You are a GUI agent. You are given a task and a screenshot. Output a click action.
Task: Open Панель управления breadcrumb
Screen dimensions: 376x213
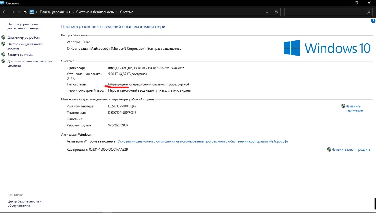55,12
